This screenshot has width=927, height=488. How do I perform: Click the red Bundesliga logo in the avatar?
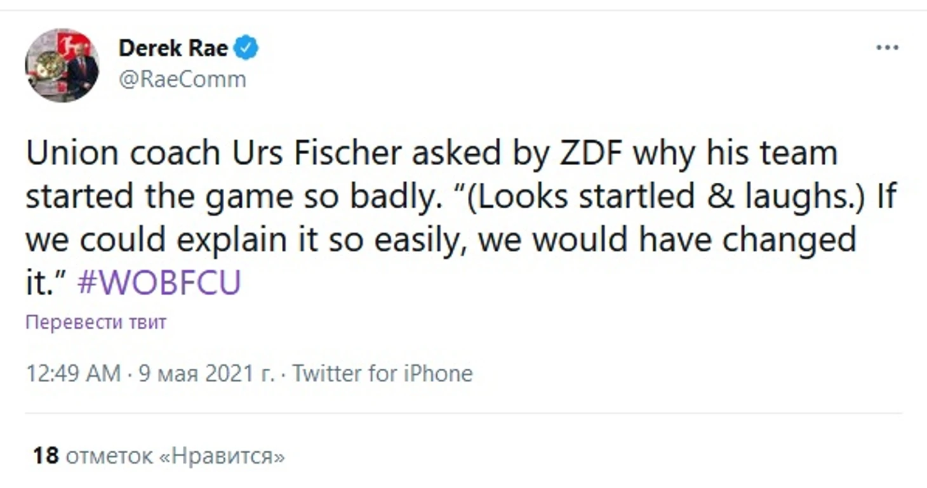coord(67,44)
